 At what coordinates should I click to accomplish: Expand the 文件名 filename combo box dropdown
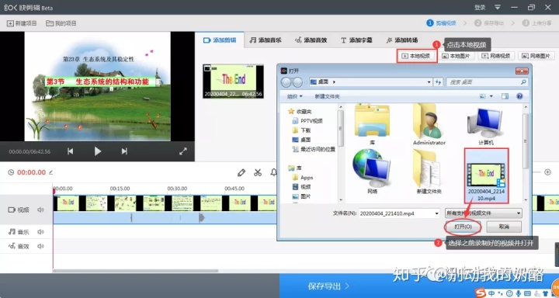(x=436, y=213)
